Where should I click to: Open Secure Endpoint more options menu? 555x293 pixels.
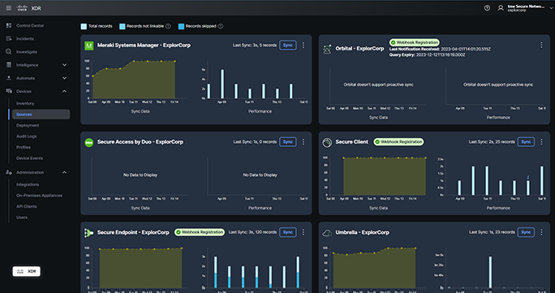tap(303, 232)
